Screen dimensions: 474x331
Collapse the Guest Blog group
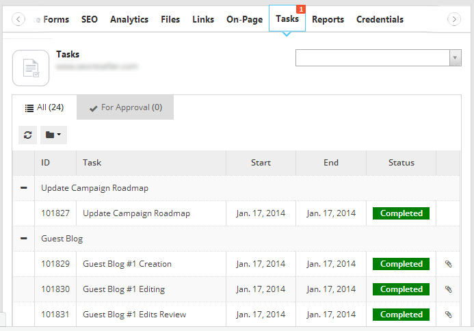[23, 239]
